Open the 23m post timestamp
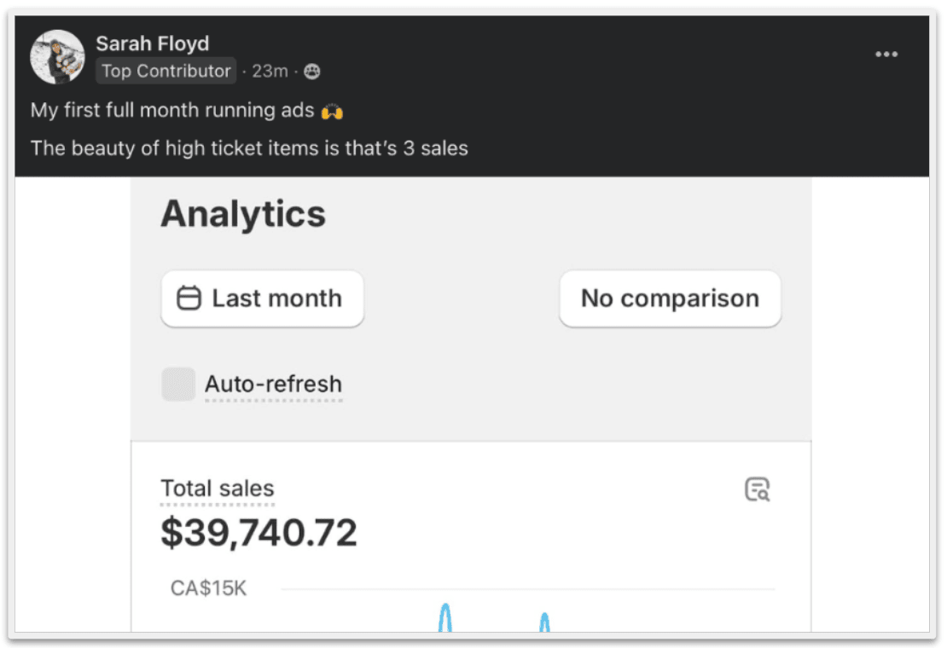This screenshot has width=947, height=648. pyautogui.click(x=270, y=71)
